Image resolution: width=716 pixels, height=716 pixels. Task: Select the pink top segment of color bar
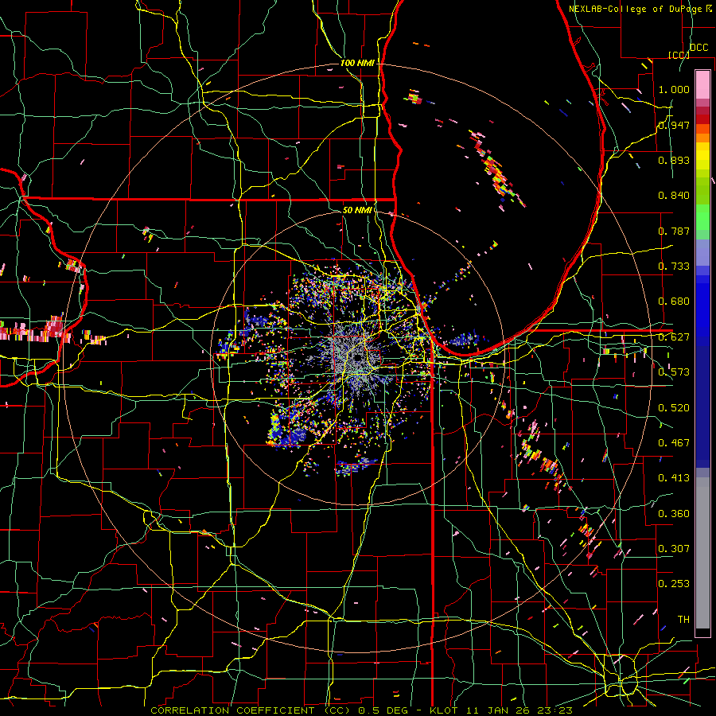(702, 84)
